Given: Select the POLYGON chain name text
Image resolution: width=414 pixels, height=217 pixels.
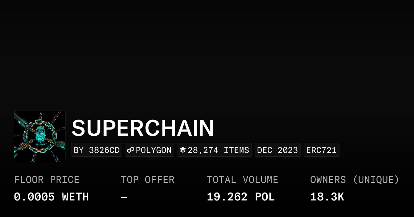Looking at the screenshot, I should 154,150.
